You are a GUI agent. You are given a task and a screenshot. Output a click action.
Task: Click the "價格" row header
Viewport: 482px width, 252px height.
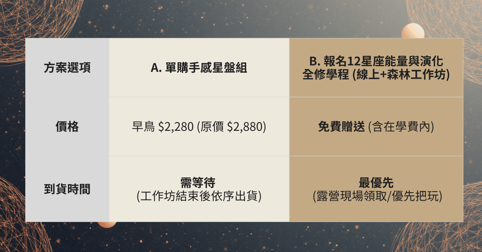click(67, 127)
